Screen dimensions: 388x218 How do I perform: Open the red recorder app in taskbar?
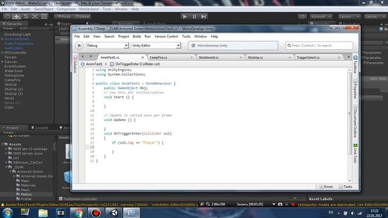click(96, 213)
